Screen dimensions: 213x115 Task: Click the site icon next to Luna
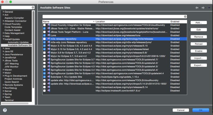point(49,35)
